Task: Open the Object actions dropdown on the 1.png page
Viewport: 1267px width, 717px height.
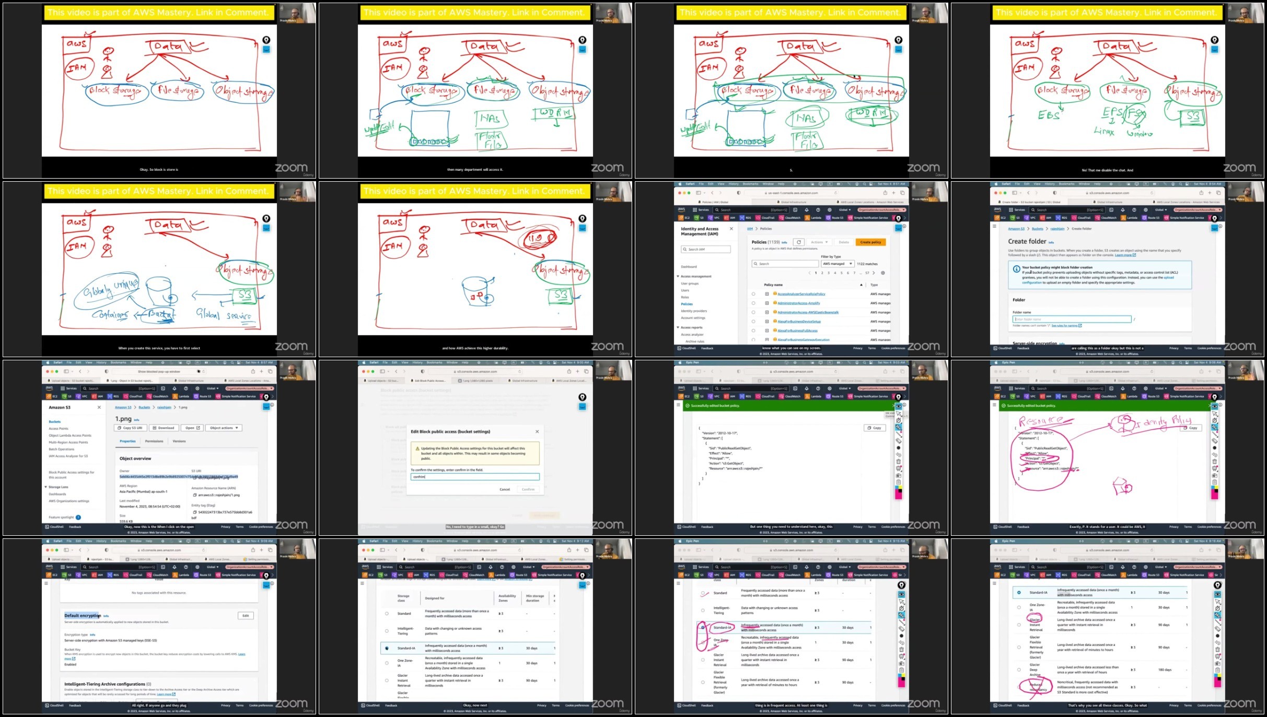Action: (x=224, y=428)
